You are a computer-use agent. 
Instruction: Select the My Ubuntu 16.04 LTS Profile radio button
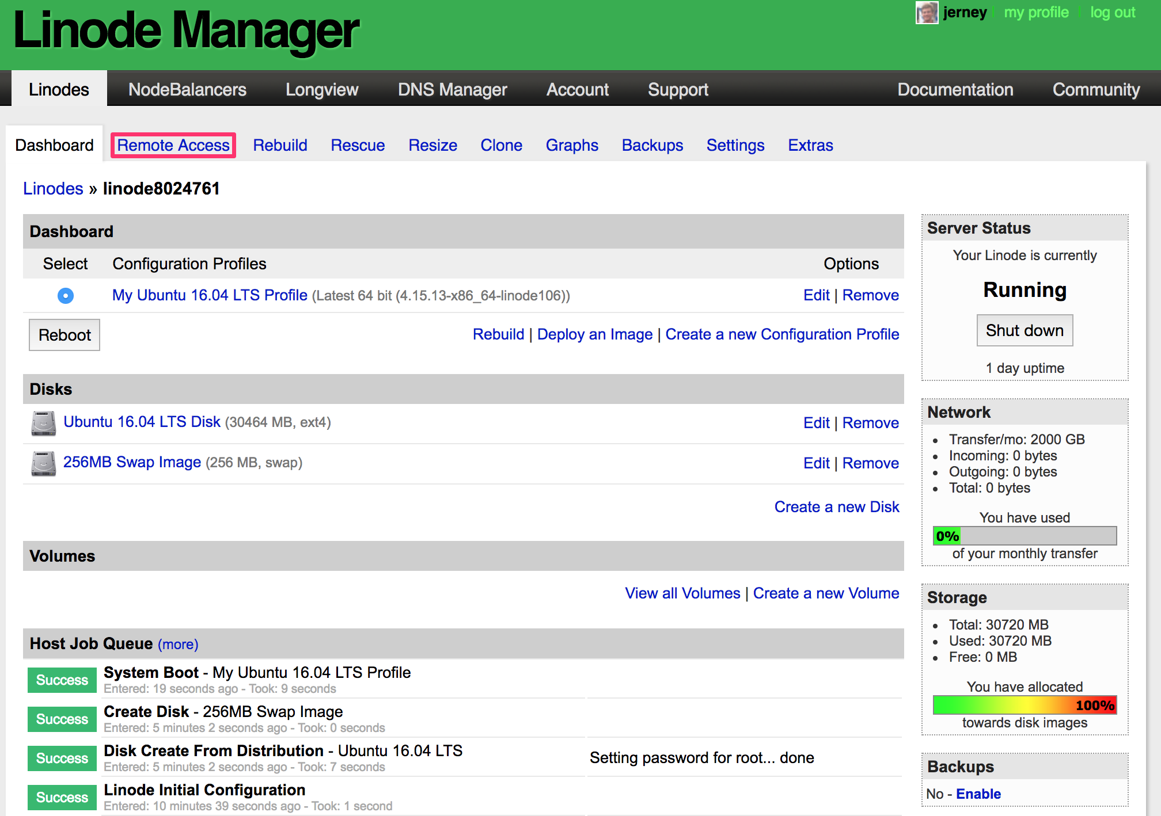66,296
